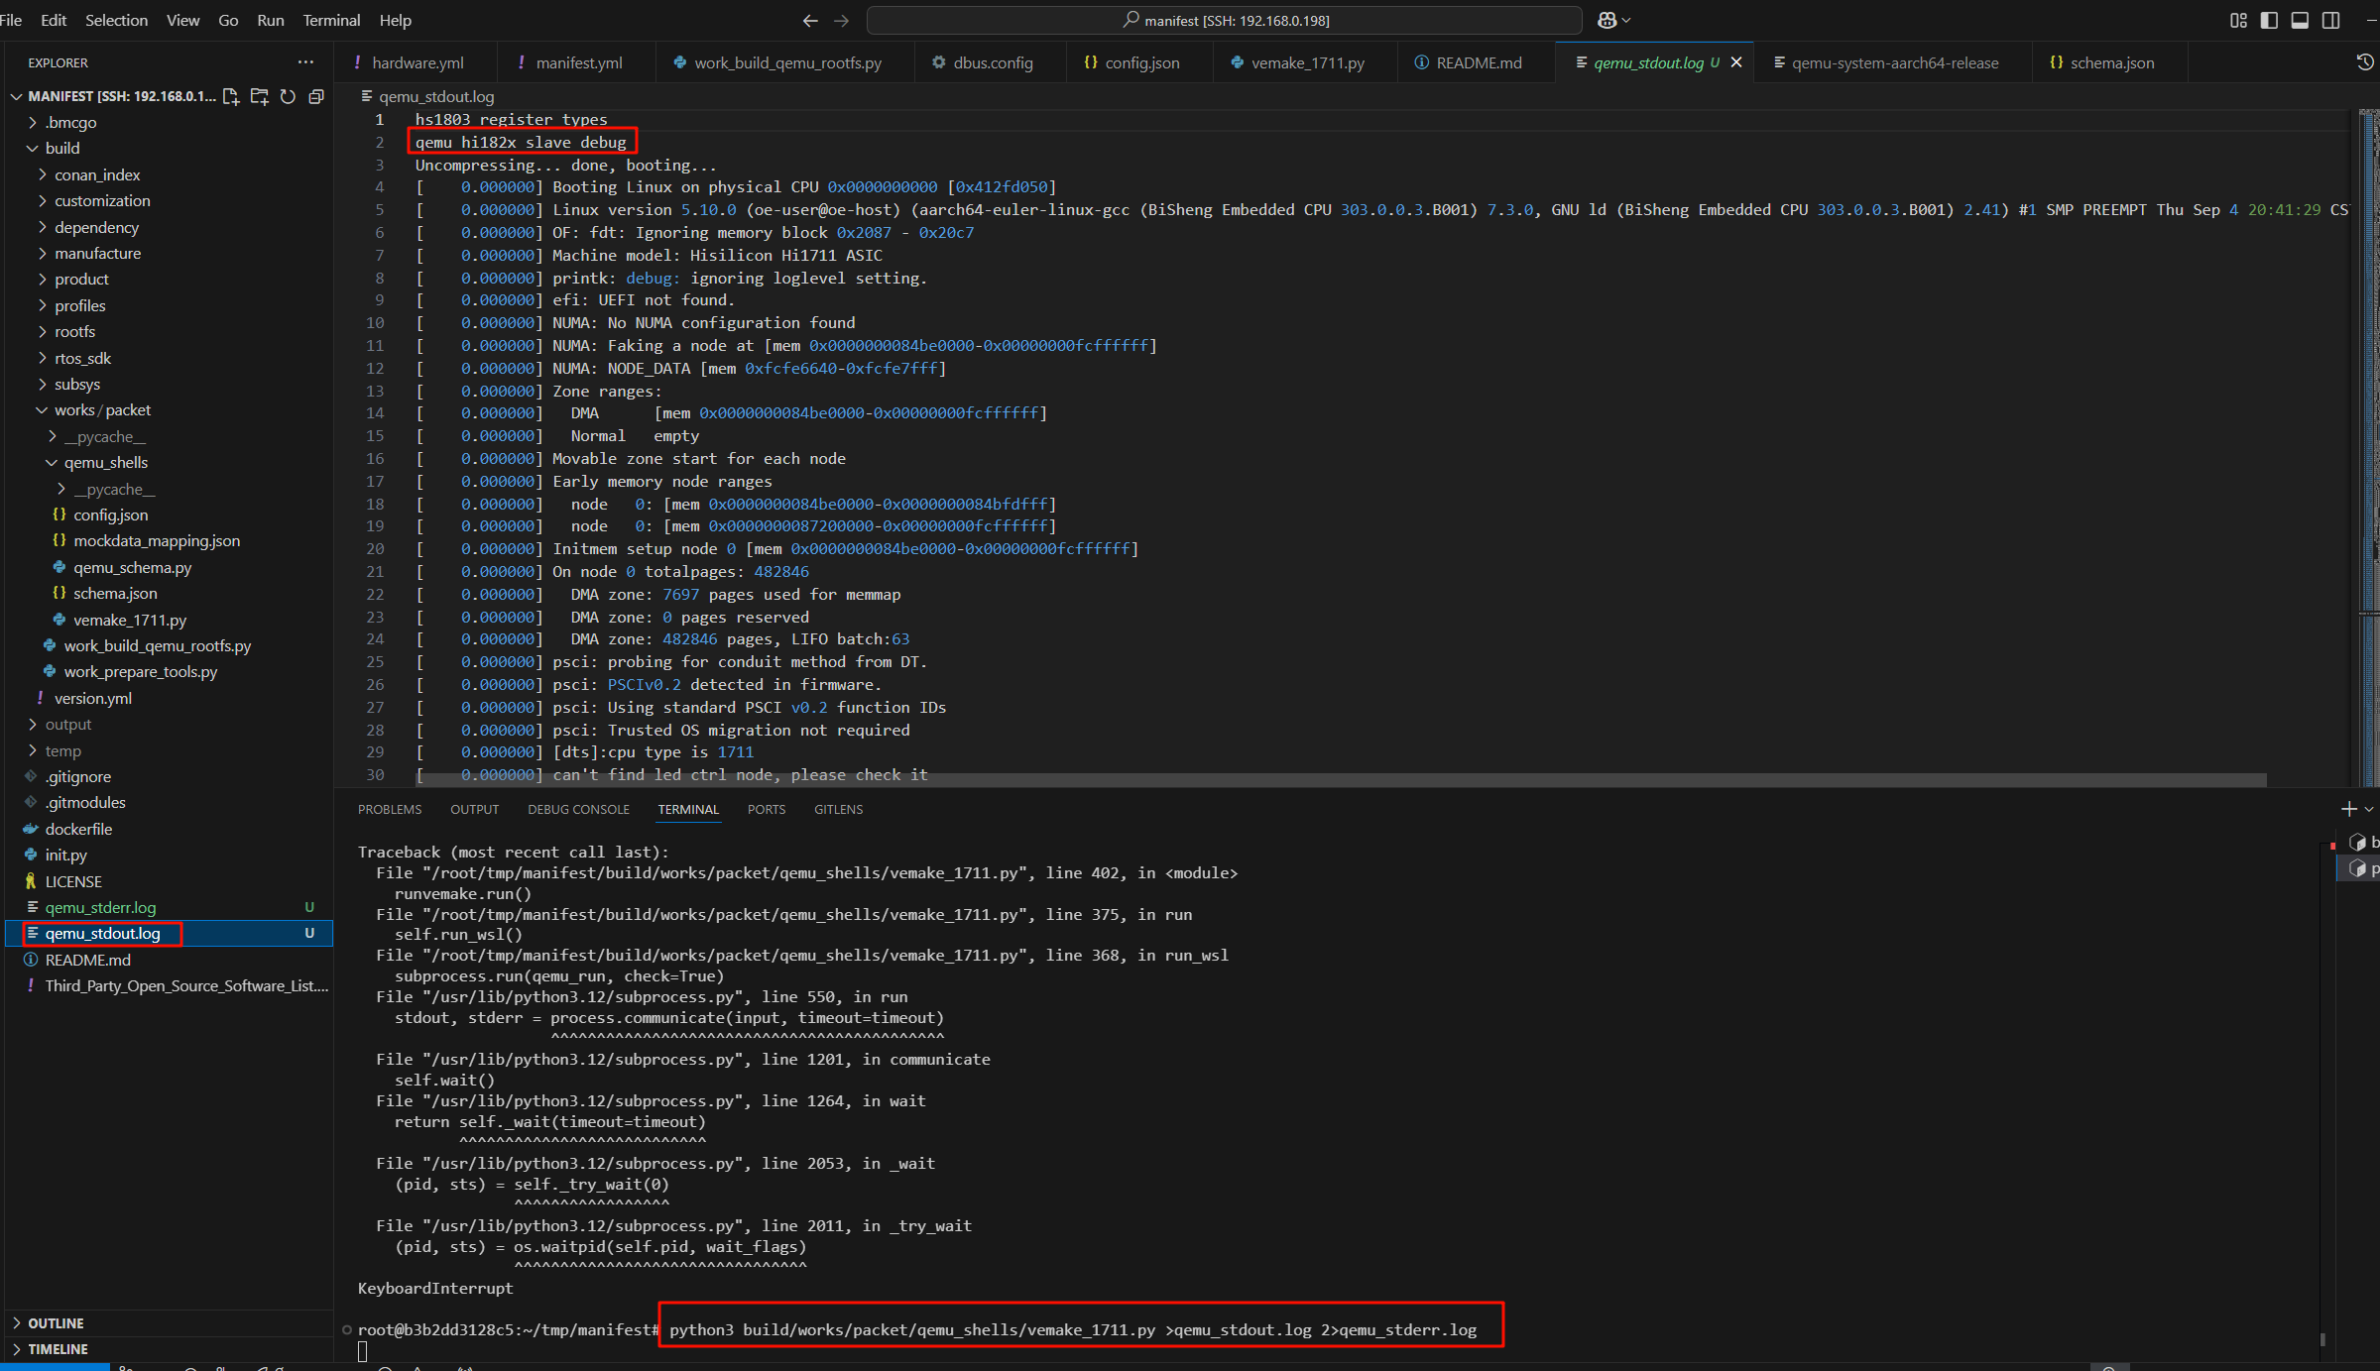Open qemu_stderr.log in Explorer

100,907
